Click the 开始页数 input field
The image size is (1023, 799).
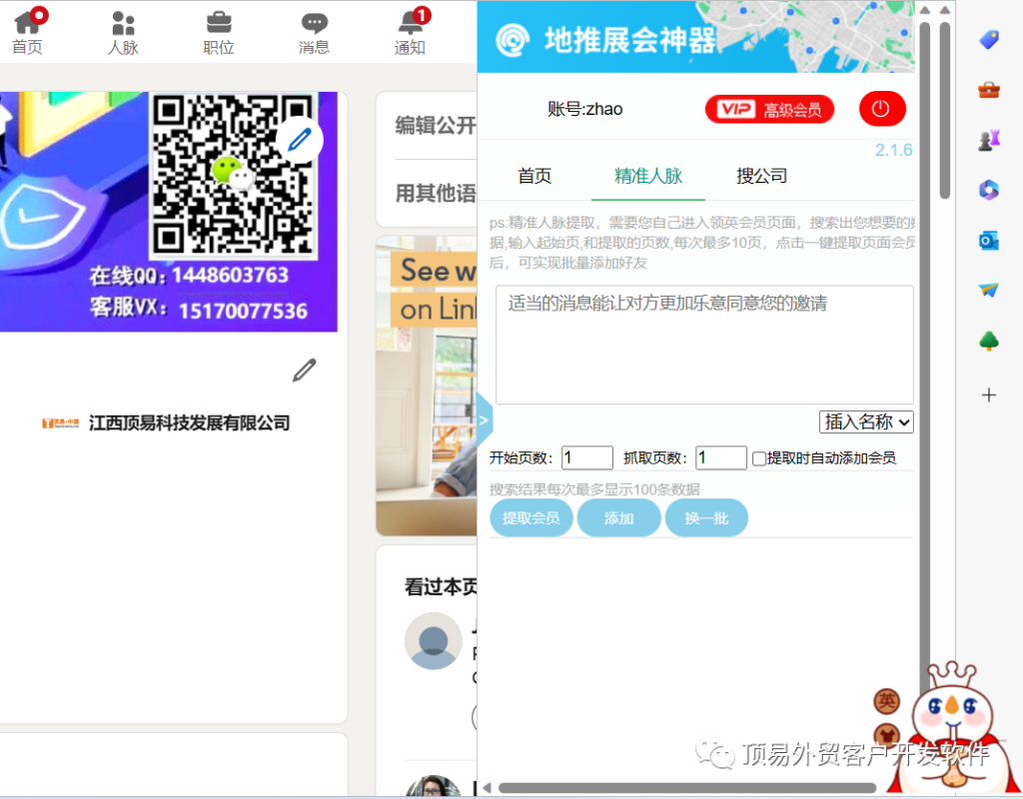[587, 458]
